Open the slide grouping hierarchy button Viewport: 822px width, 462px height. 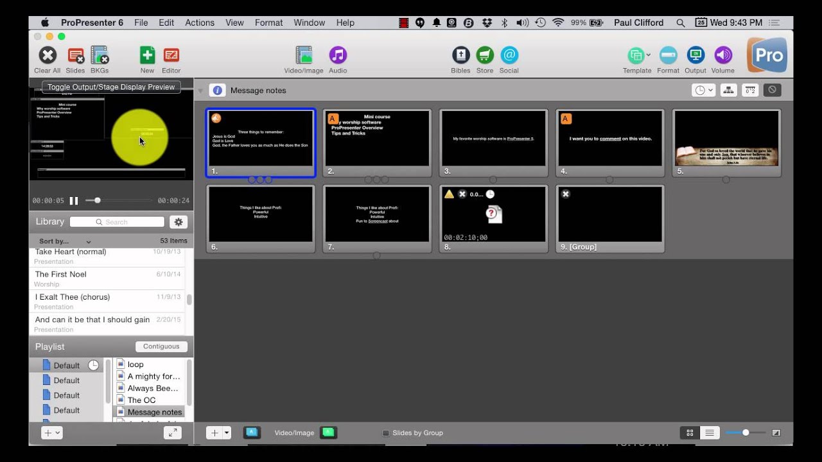728,90
